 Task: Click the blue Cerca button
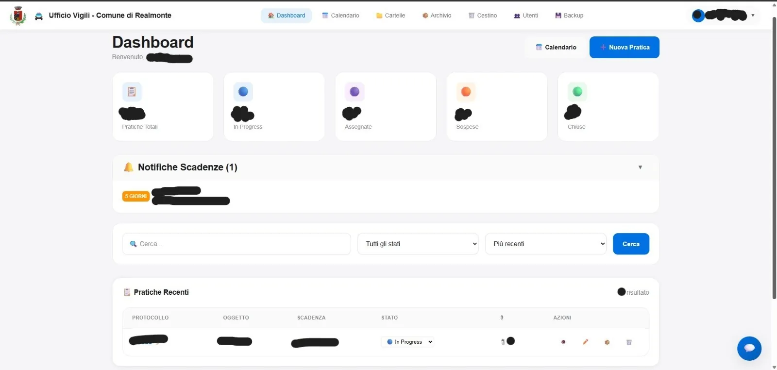click(x=631, y=244)
